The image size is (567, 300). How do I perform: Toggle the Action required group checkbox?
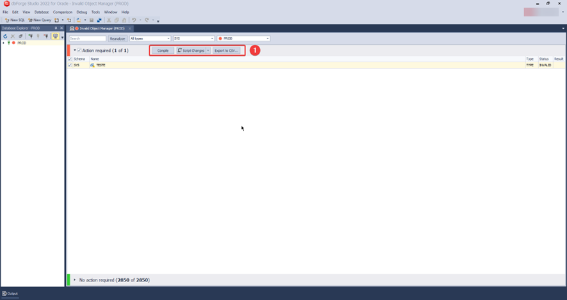pos(79,50)
